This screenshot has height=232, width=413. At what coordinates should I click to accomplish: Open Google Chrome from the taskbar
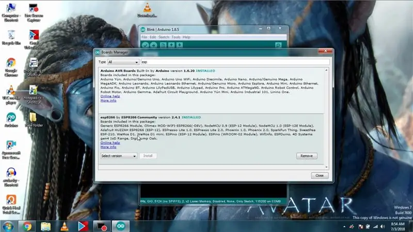(27, 226)
